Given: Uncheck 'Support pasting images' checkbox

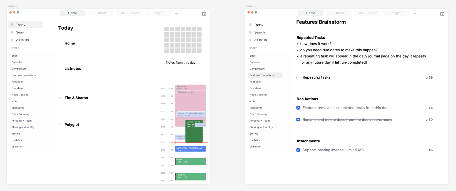Looking at the screenshot, I should tap(298, 150).
